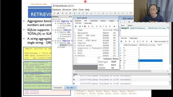Select the 'Logistics & Transport' cell

pyautogui.click(x=90, y=48)
